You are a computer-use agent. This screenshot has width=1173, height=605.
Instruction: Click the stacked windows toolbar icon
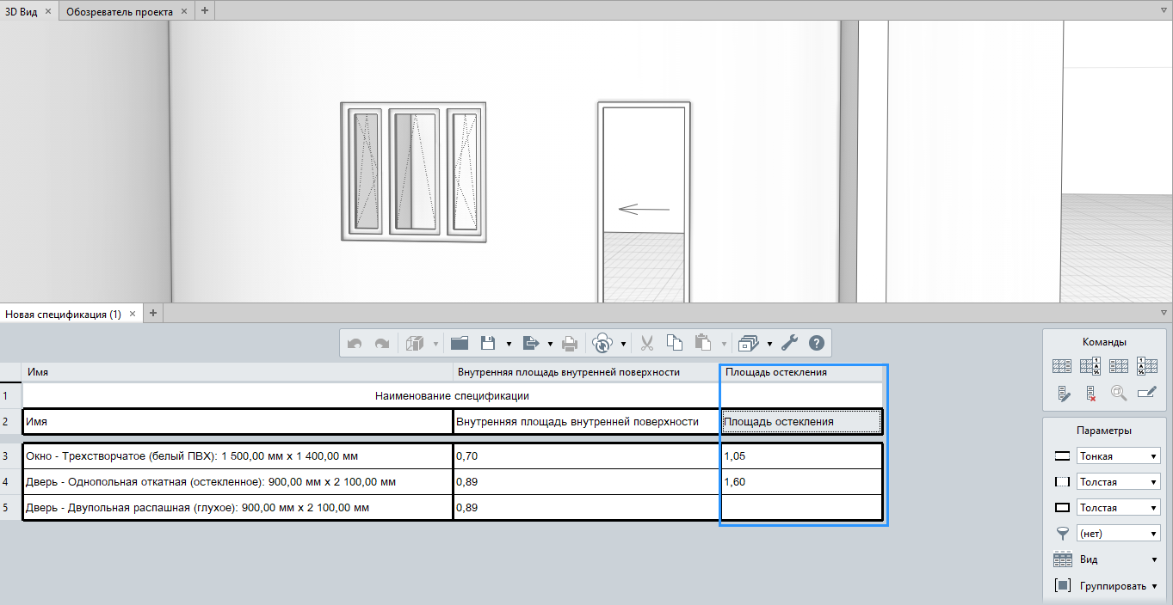(748, 344)
